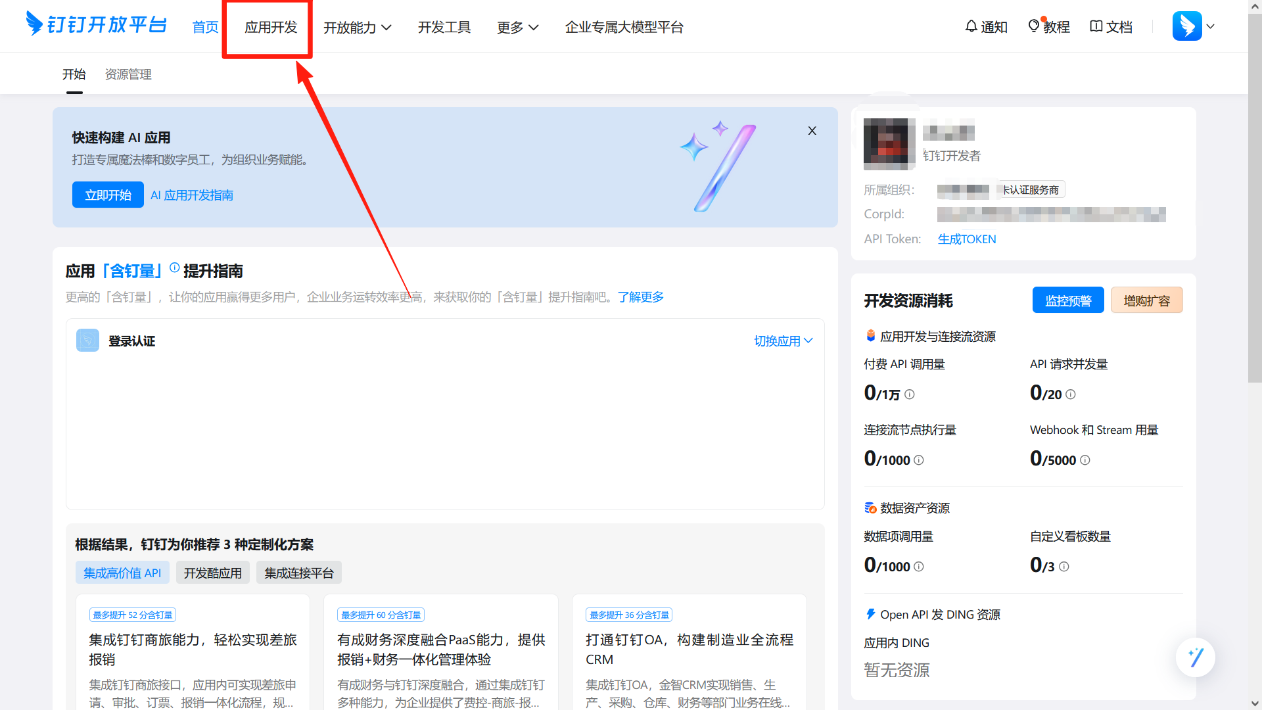Click the 最多提升 52 分含钉量 tag
The height and width of the screenshot is (710, 1262).
133,615
